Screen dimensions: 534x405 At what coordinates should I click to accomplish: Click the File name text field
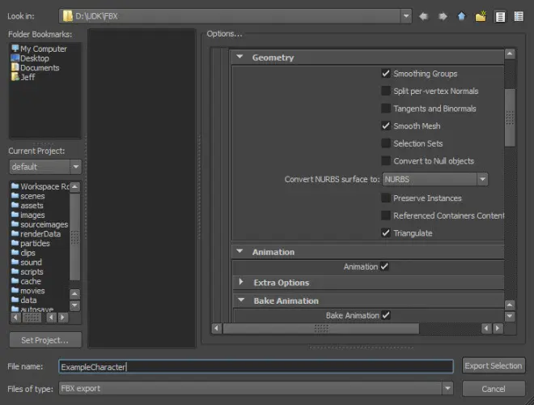tap(256, 366)
